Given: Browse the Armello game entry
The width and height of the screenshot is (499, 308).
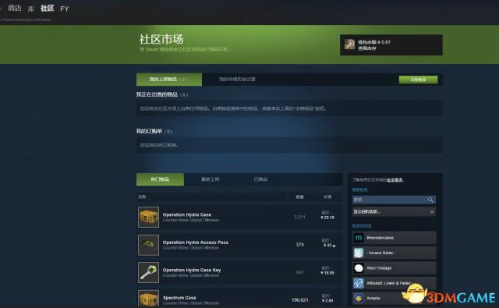Looking at the screenshot, I should [x=395, y=299].
